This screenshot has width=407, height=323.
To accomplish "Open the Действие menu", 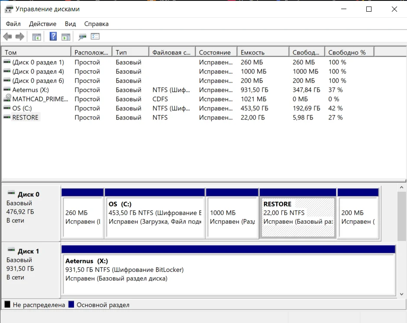I will click(x=42, y=24).
